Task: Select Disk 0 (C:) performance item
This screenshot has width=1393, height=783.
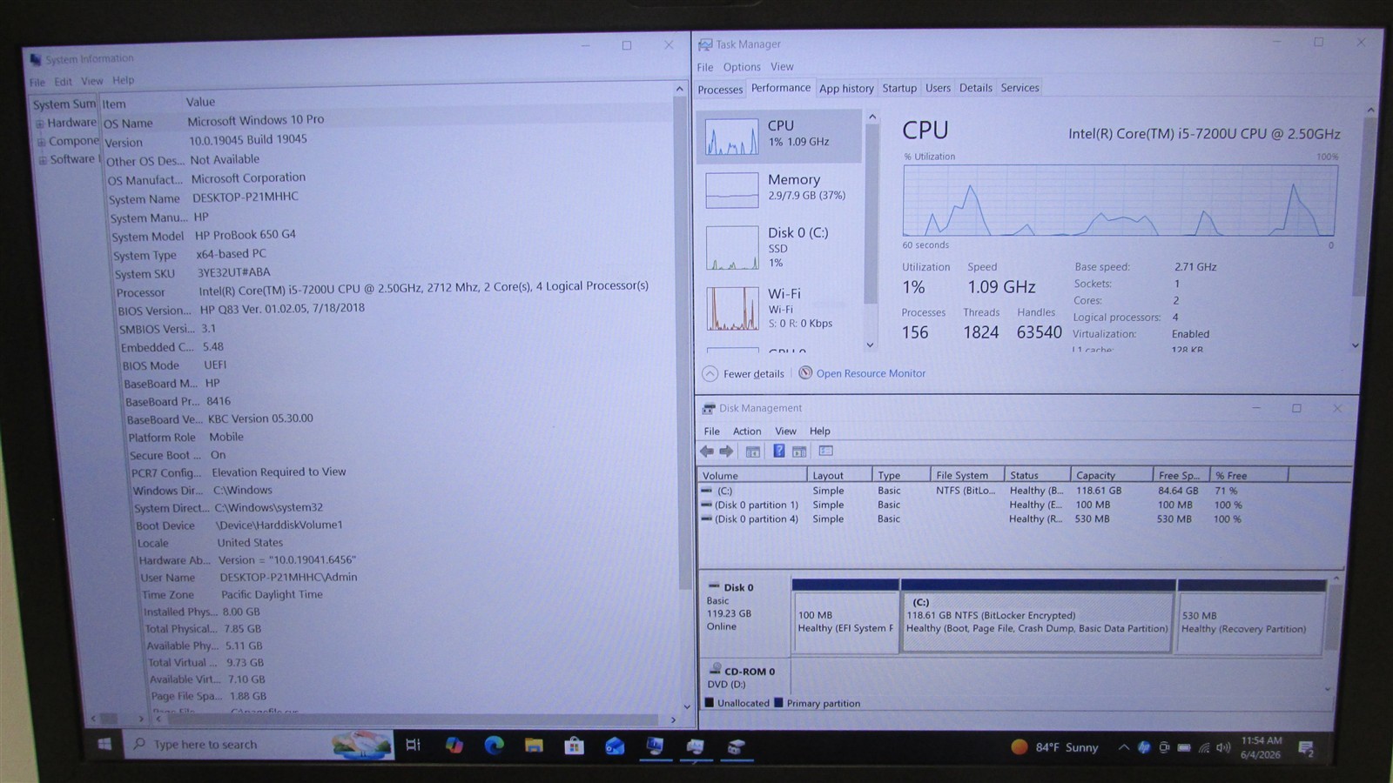Action: tap(779, 247)
